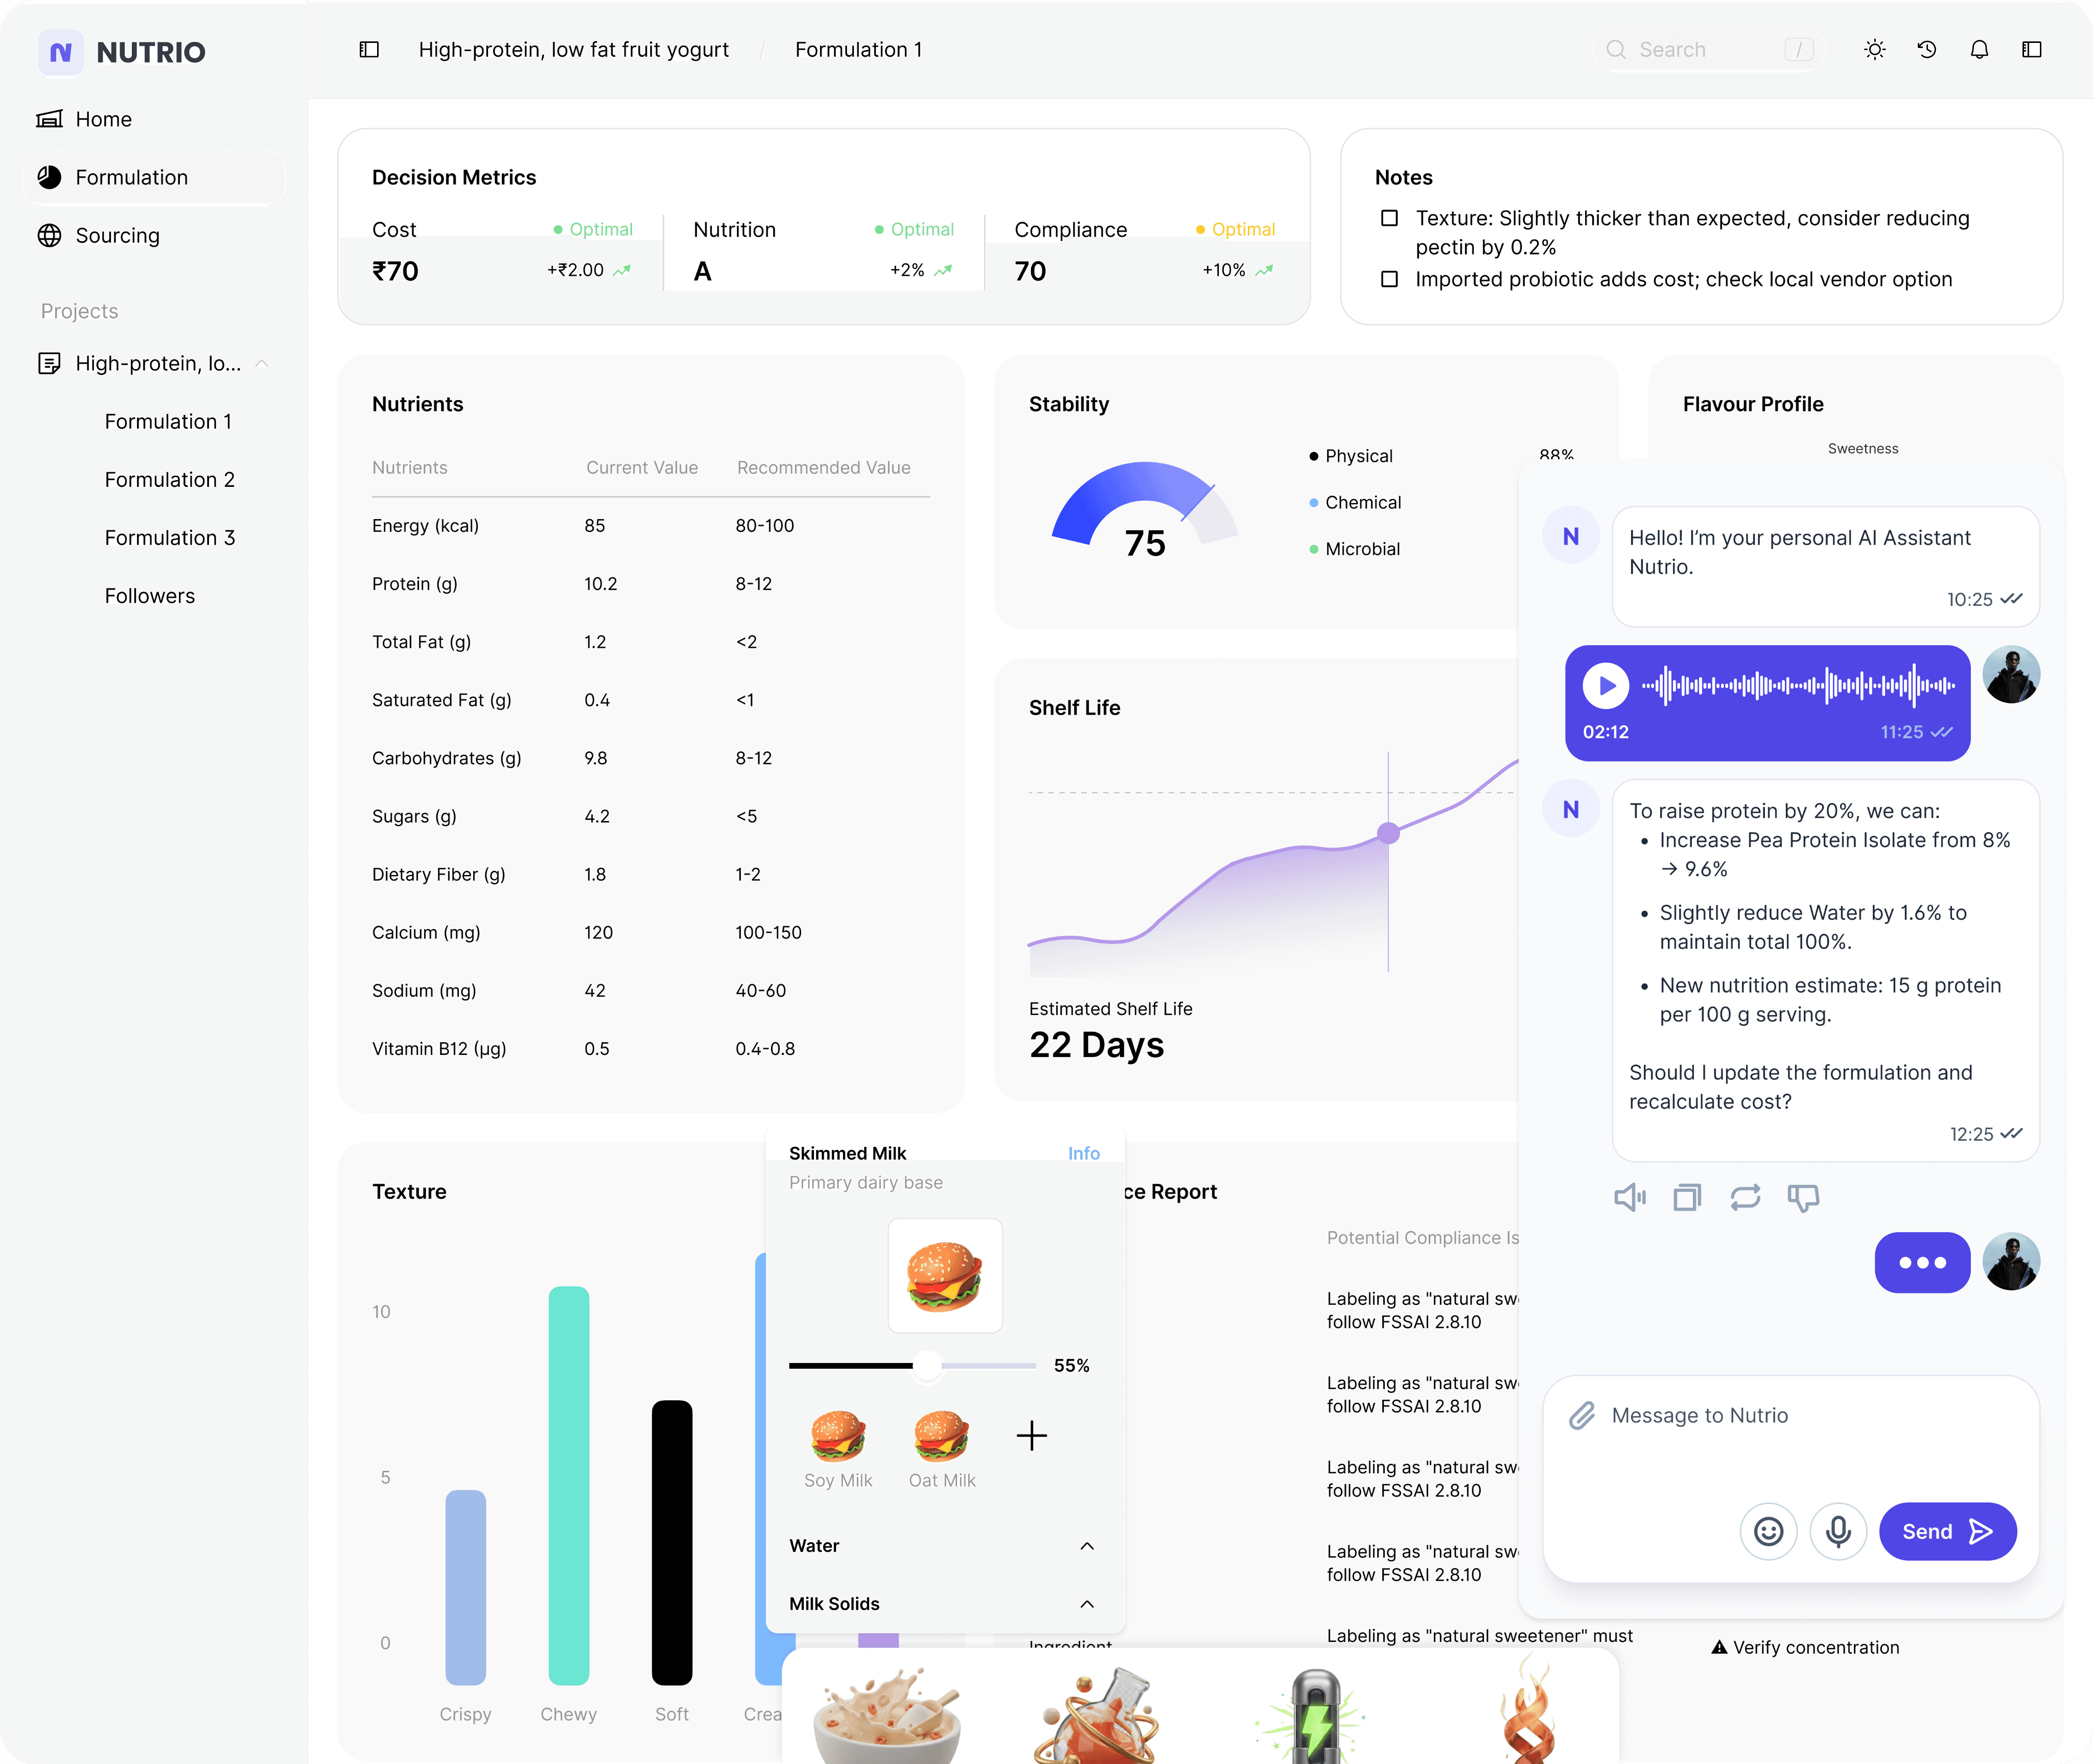Toggle the left sidebar panel icon

(x=369, y=50)
